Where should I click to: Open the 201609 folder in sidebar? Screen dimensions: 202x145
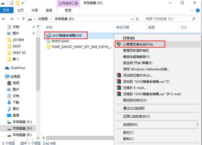(x=16, y=40)
